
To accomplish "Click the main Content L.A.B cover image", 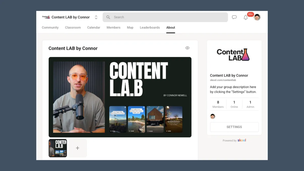I will [120, 97].
